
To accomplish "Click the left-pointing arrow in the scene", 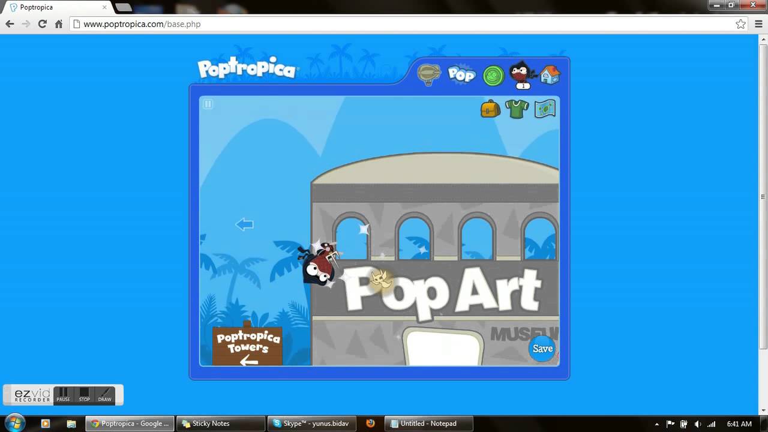I will pos(245,224).
